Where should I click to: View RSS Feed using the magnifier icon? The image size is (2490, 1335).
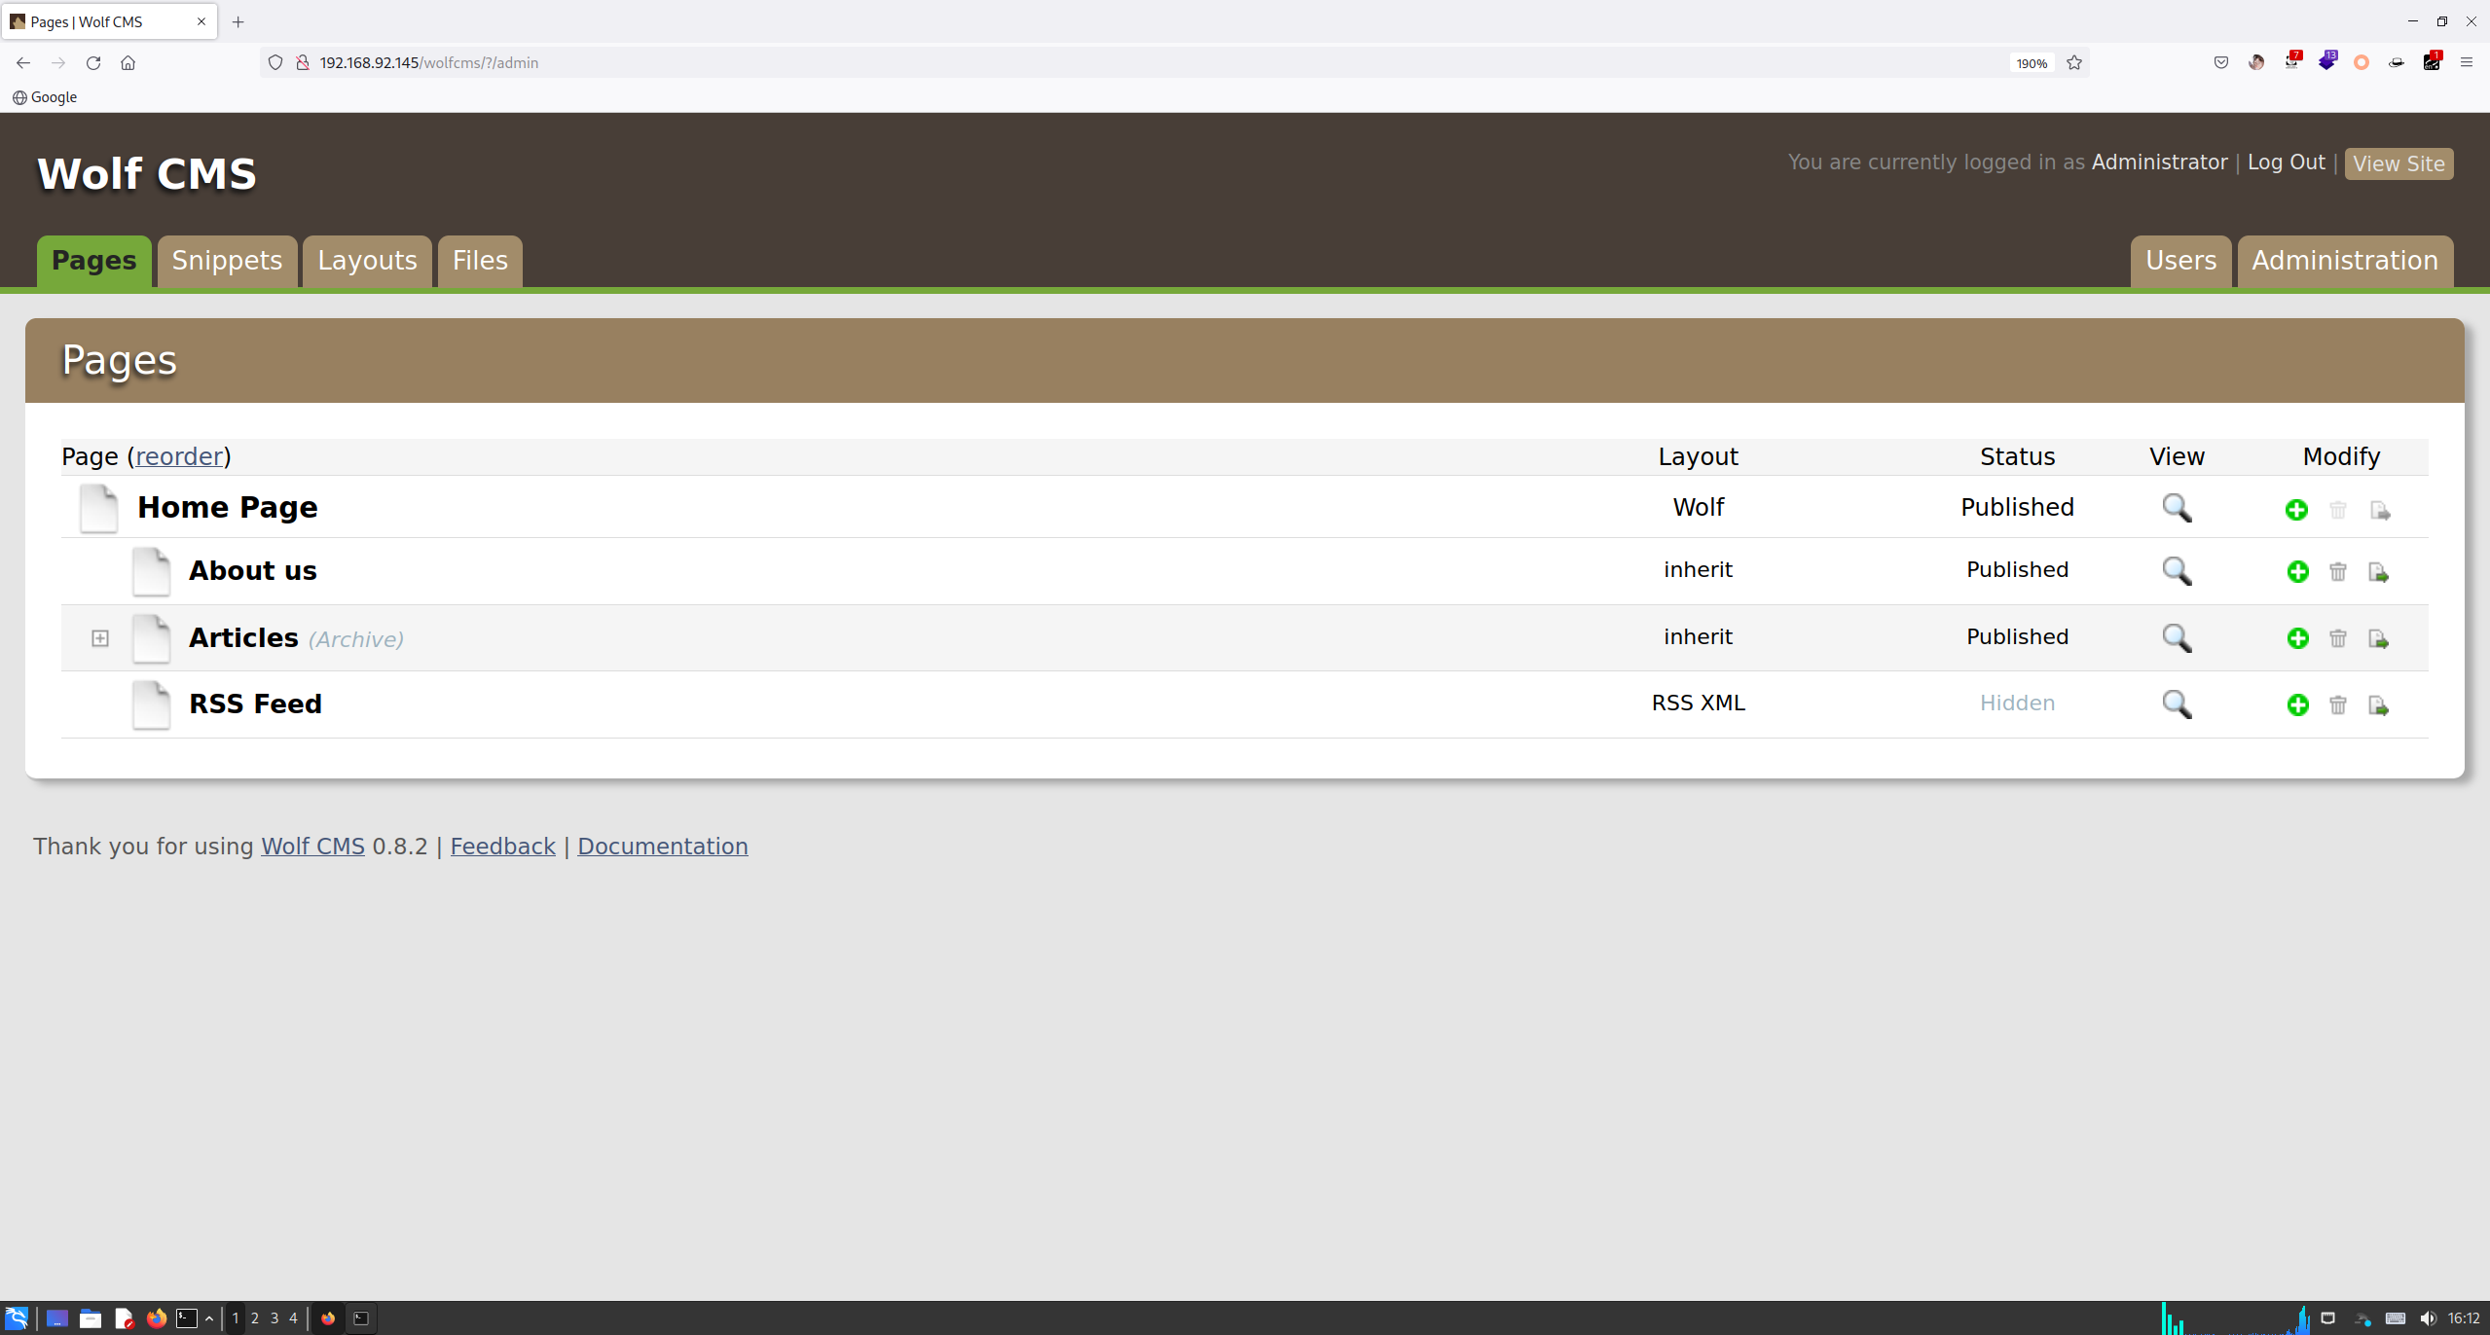coord(2177,704)
